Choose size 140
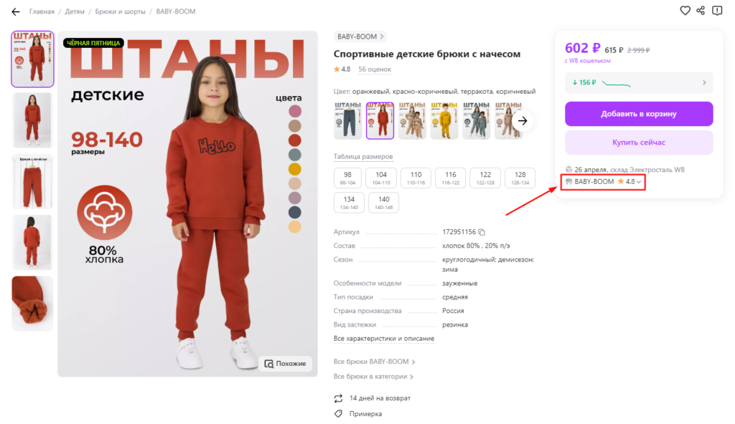 pyautogui.click(x=383, y=202)
